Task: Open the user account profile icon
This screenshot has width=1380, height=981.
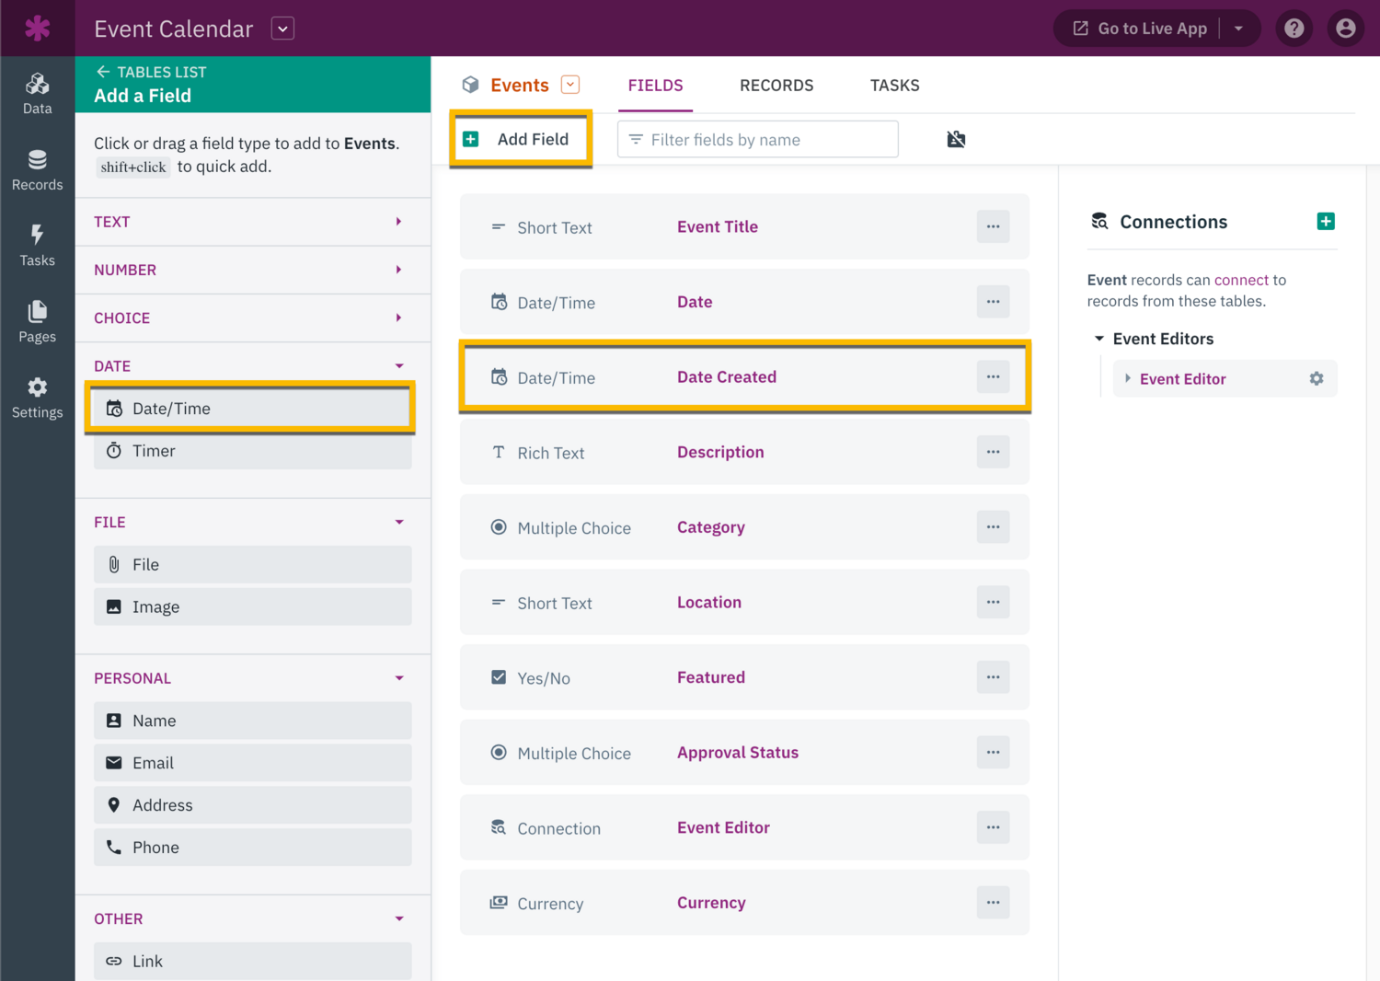Action: (x=1345, y=29)
